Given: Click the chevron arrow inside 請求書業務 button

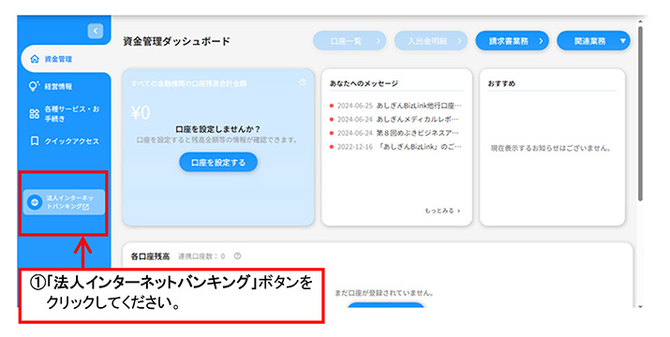Looking at the screenshot, I should coord(541,41).
